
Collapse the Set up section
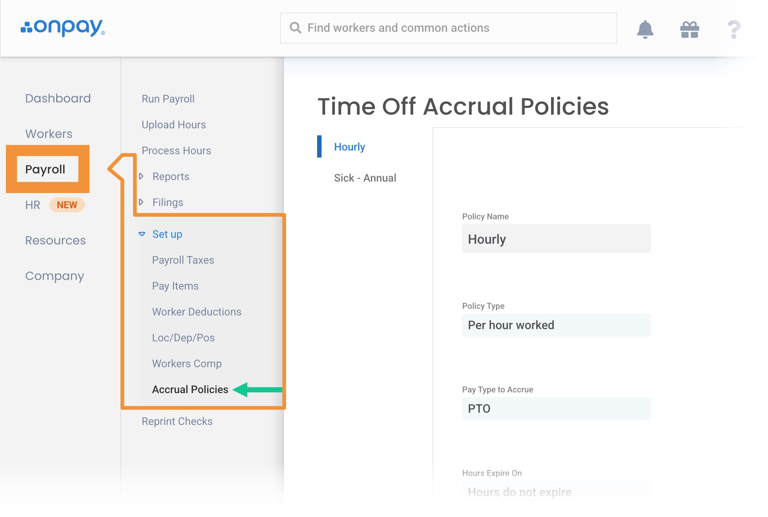[x=142, y=234]
